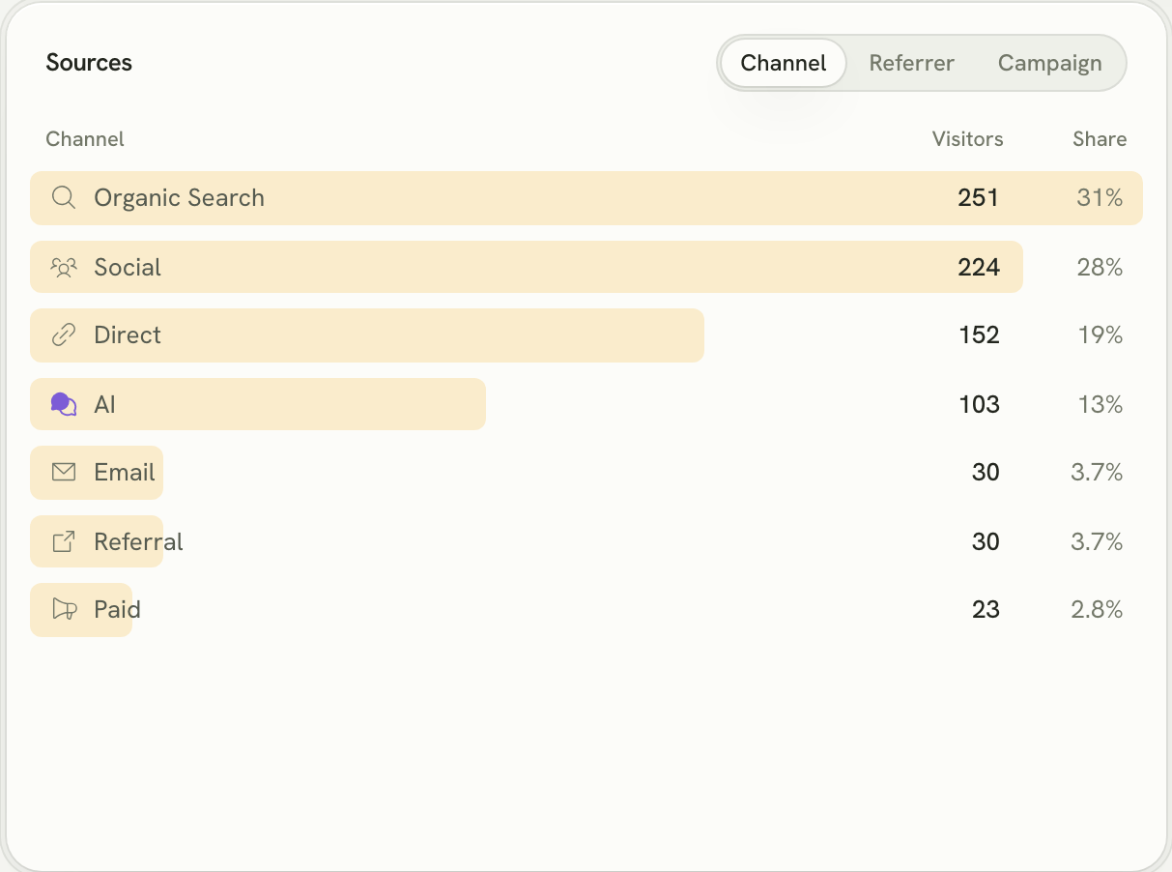Click the Referral external-link icon
Screen dimensions: 1172x872
tap(64, 541)
